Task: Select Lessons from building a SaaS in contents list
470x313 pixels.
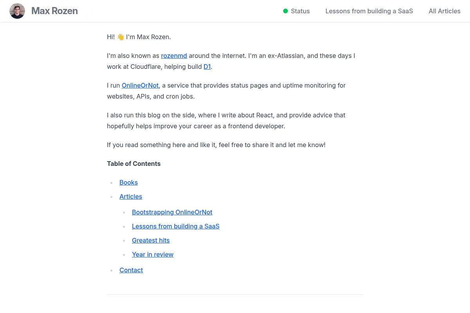Action: (175, 226)
